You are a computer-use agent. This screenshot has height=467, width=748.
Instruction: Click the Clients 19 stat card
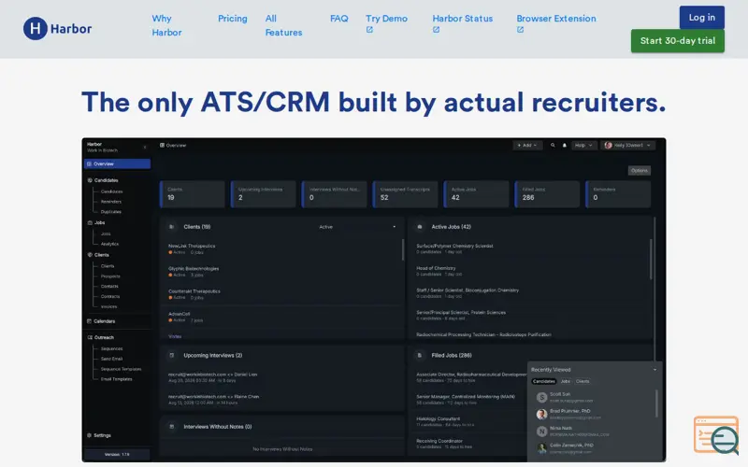193,194
